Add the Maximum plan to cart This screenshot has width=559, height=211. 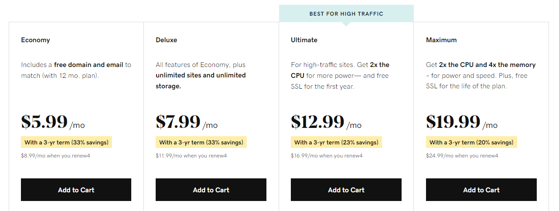point(481,190)
